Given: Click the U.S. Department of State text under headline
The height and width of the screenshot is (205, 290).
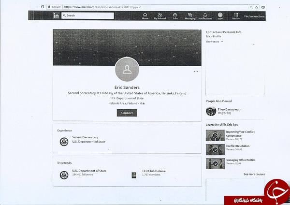Looking at the screenshot, I should click(x=127, y=98).
